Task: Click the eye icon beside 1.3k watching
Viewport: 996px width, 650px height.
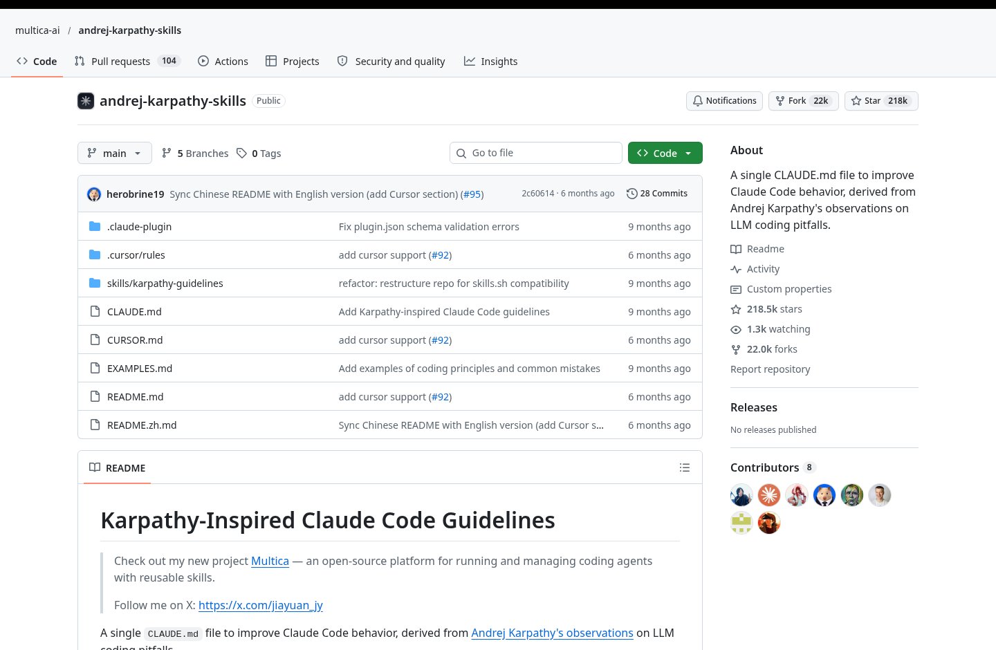Action: click(x=736, y=329)
